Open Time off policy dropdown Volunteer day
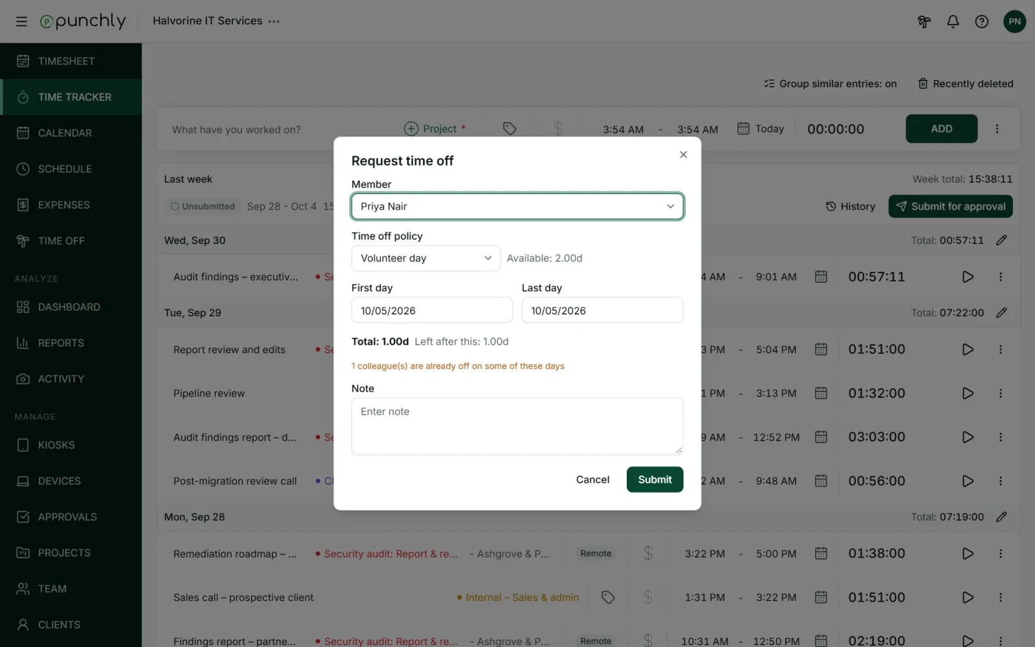This screenshot has height=647, width=1035. pos(426,258)
